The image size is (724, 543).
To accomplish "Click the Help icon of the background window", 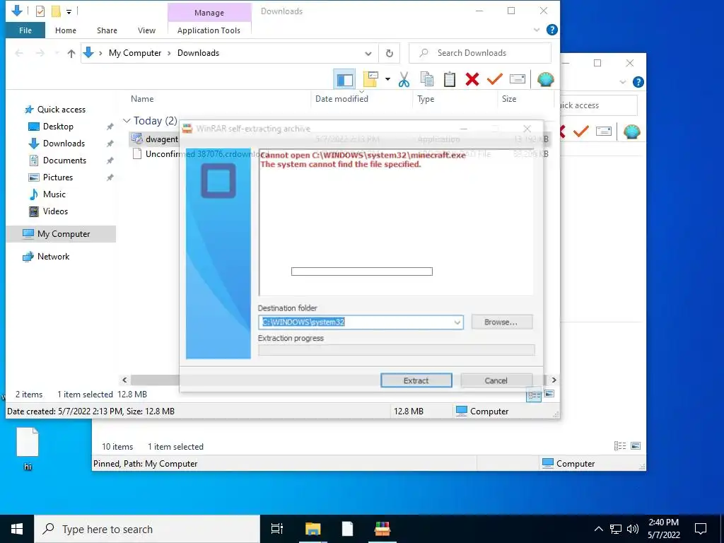I will click(x=638, y=82).
